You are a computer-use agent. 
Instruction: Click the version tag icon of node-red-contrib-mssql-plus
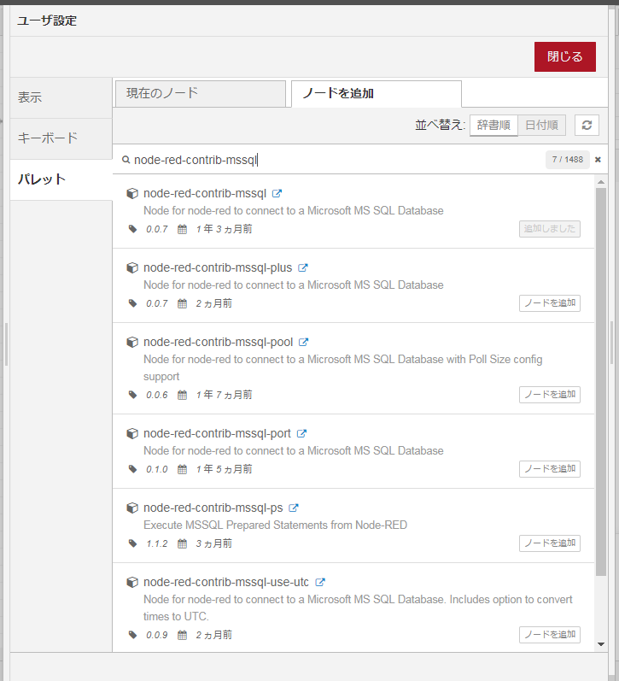133,303
